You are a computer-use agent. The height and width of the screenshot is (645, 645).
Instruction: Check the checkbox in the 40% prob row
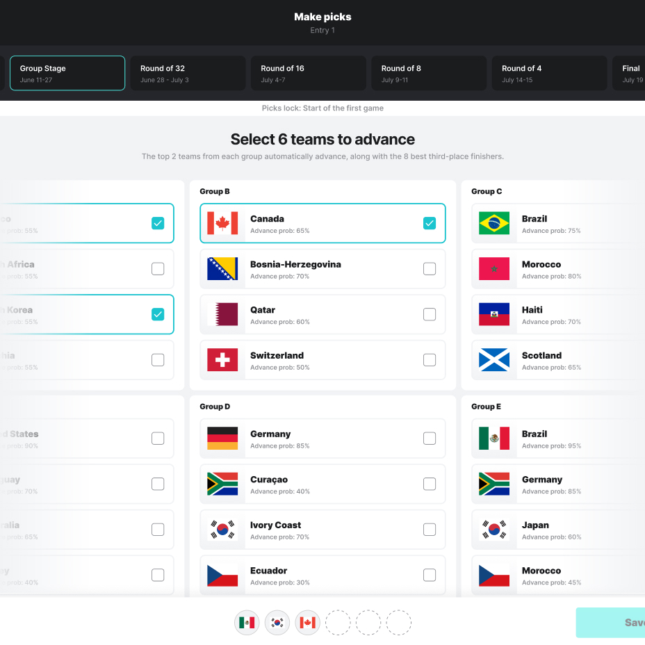158,575
